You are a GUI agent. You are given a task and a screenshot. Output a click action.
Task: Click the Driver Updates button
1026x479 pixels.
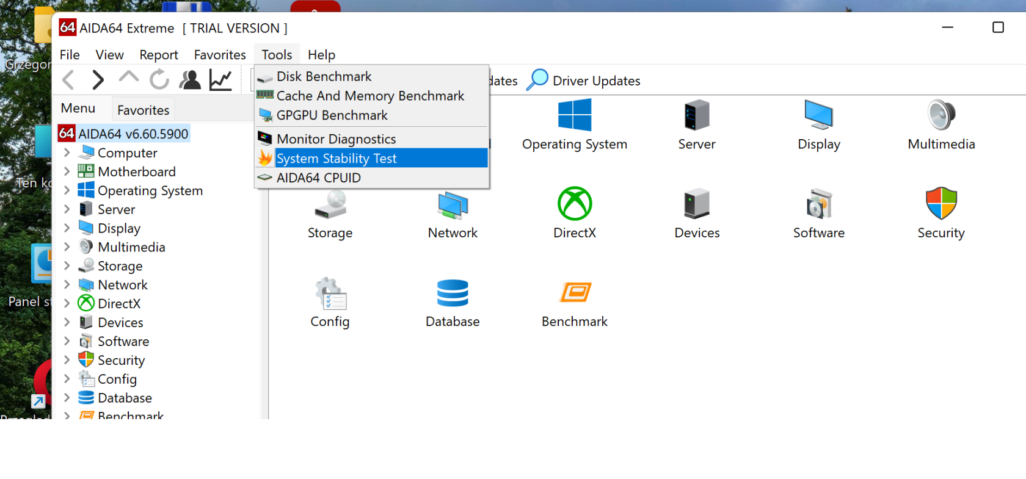(584, 81)
